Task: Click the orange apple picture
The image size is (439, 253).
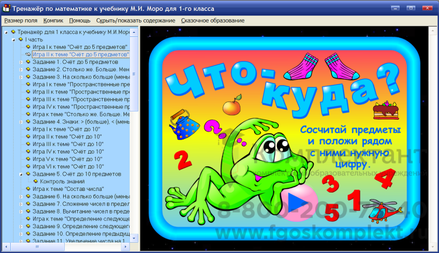Action: point(232,105)
